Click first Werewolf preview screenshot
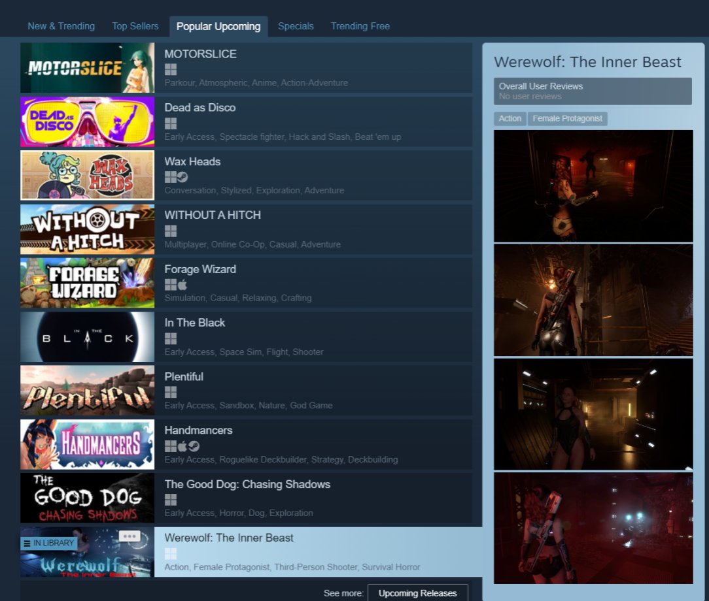709x601 pixels. pyautogui.click(x=593, y=186)
